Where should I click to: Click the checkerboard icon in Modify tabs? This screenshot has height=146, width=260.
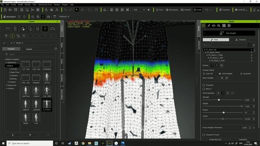point(224,26)
